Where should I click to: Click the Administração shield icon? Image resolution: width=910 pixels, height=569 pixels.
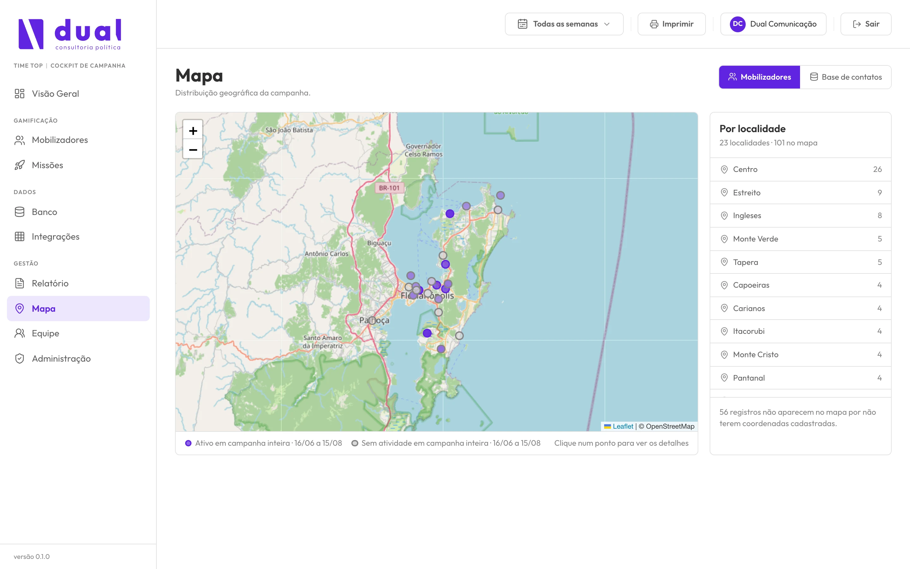[20, 359]
